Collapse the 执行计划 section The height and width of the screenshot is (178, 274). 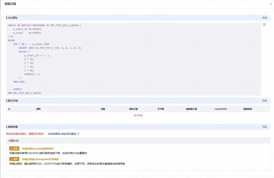pyautogui.click(x=265, y=100)
